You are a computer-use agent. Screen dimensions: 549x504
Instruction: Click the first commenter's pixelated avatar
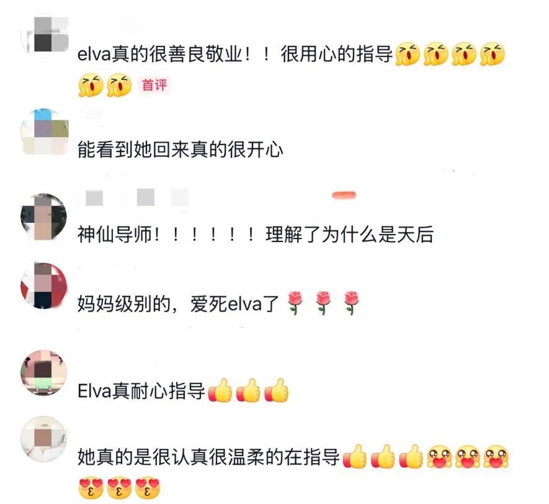45,35
